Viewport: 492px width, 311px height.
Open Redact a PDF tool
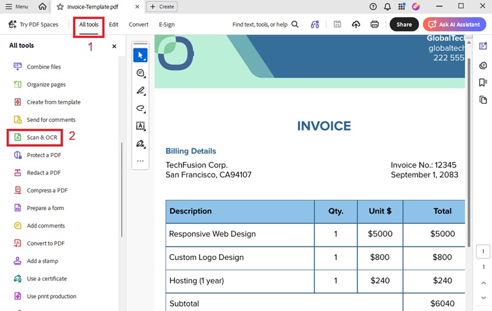tap(37, 173)
